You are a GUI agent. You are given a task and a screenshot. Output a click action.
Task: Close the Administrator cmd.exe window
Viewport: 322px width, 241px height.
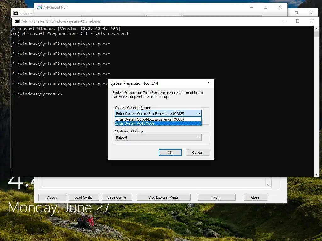[x=312, y=21]
